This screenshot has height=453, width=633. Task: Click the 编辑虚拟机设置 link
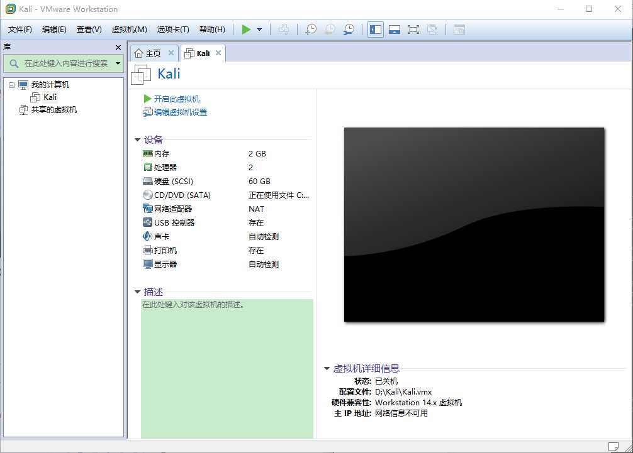point(180,112)
